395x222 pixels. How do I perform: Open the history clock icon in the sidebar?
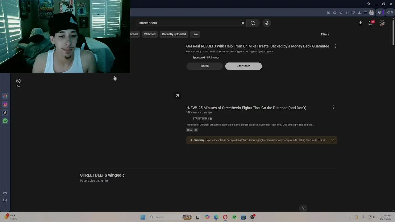click(5, 200)
